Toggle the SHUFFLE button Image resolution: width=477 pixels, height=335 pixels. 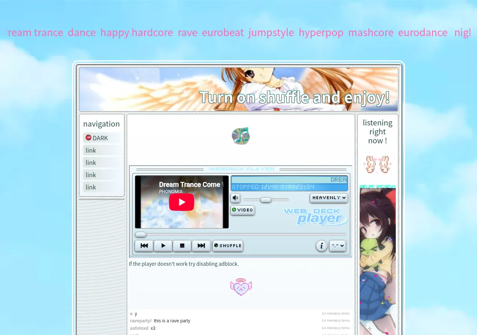[228, 246]
